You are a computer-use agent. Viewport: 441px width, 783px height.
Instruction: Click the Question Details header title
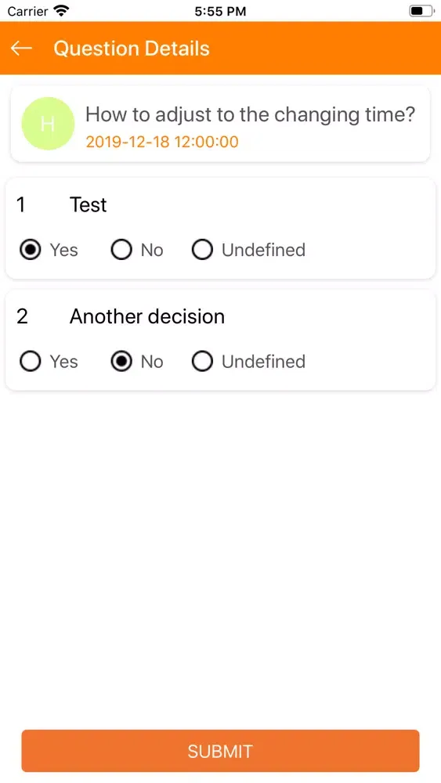click(132, 49)
